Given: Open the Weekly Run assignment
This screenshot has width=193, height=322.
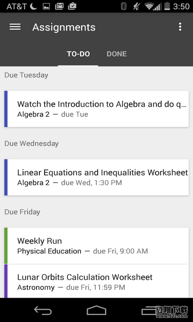Looking at the screenshot, I should (96, 246).
